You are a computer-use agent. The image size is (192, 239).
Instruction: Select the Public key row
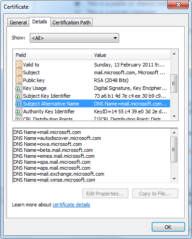pos(92,80)
